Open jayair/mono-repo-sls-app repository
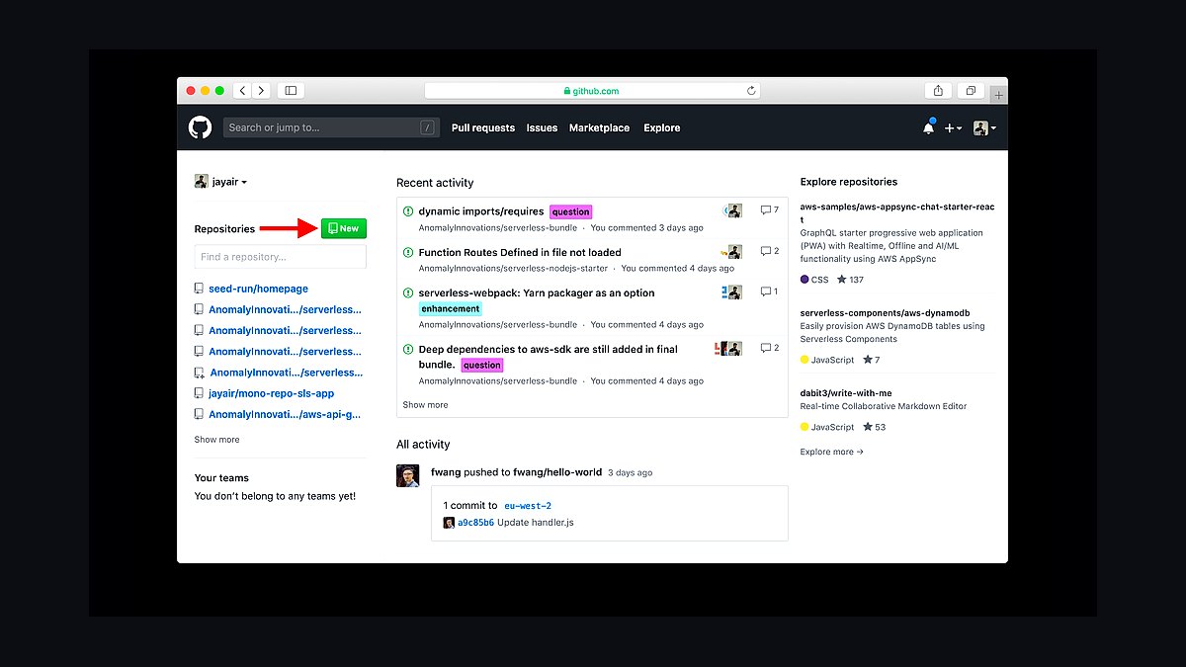The height and width of the screenshot is (667, 1186). coord(272,393)
